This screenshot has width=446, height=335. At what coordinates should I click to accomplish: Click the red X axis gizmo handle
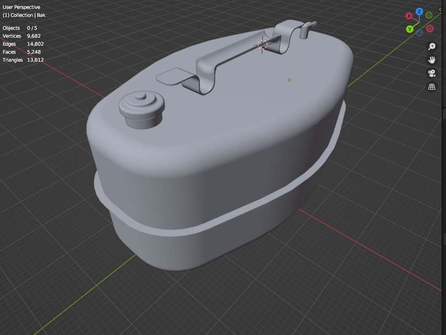409,16
